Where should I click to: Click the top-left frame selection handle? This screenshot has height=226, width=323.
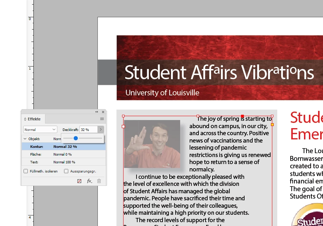tap(123, 116)
